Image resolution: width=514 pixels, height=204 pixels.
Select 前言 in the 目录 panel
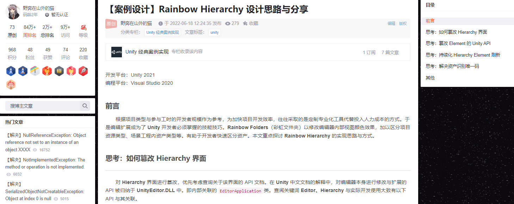[430, 20]
